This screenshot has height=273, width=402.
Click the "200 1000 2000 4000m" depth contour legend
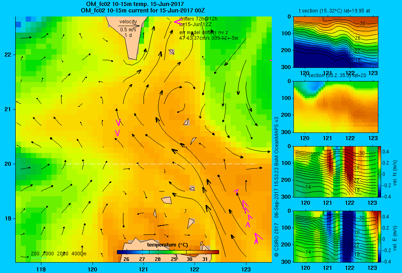[x=58, y=254]
